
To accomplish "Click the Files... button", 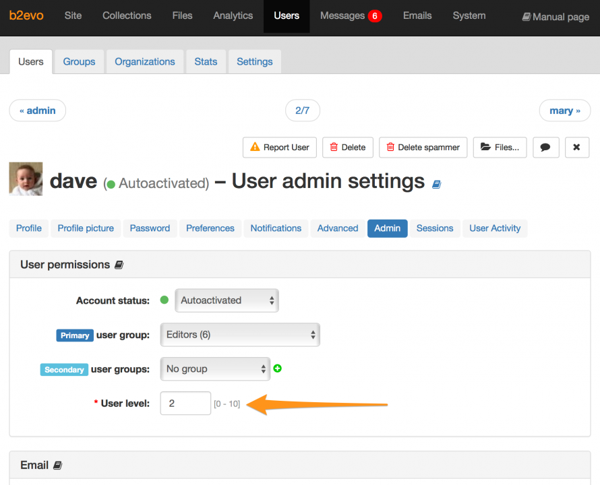I will [500, 148].
